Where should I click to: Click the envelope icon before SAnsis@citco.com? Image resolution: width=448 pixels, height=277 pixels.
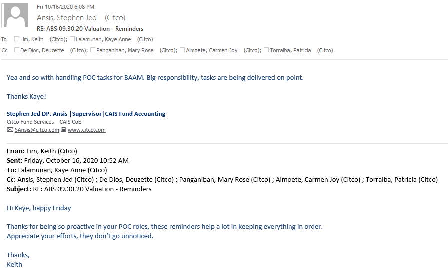pyautogui.click(x=10, y=130)
